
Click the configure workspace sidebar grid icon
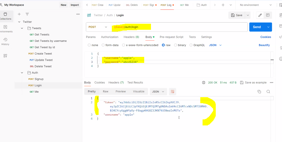pyautogui.click(x=5, y=56)
